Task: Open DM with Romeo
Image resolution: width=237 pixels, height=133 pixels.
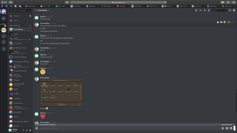Action: pyautogui.click(x=20, y=52)
